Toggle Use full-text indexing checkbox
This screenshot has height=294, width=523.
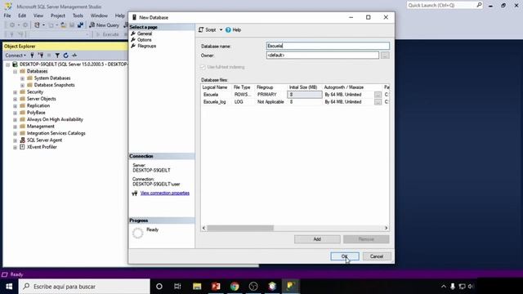[203, 67]
